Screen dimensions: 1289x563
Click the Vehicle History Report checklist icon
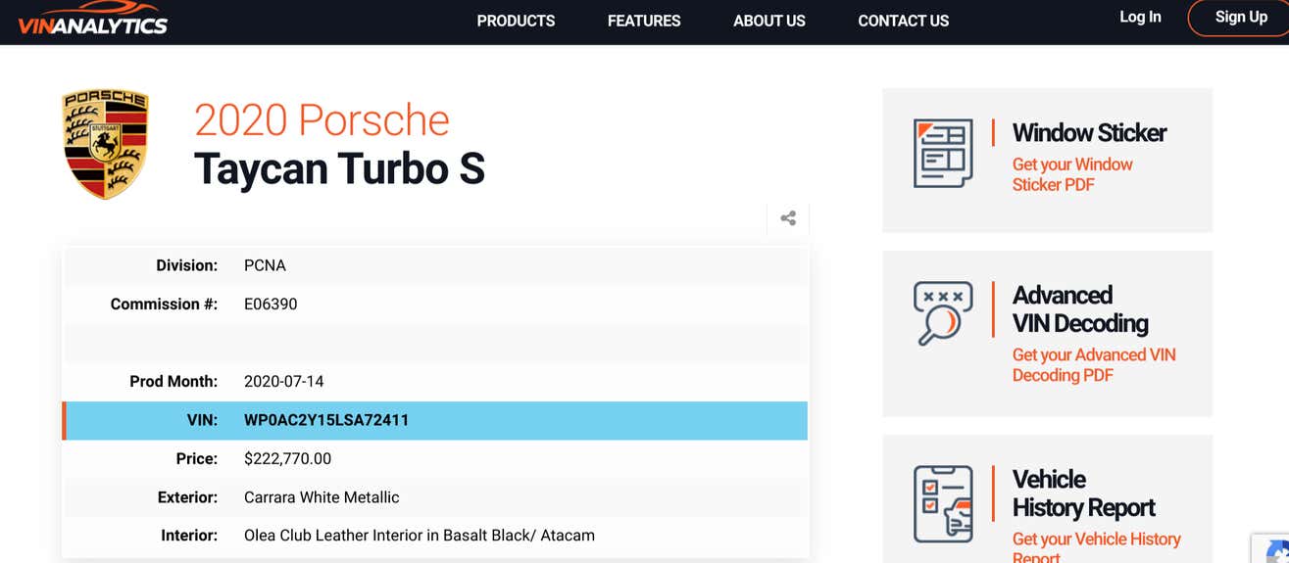942,503
